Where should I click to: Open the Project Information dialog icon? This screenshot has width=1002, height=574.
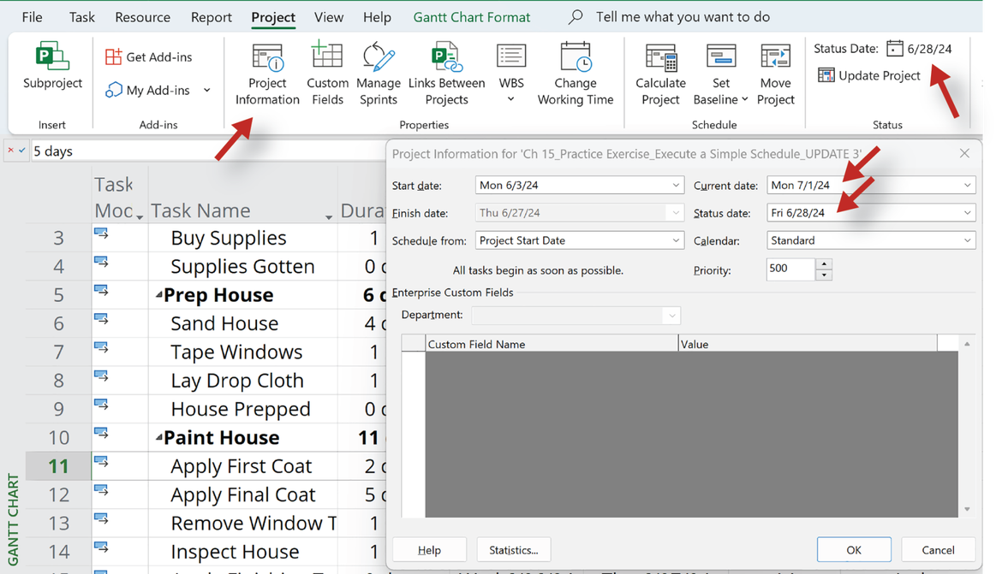(x=267, y=57)
